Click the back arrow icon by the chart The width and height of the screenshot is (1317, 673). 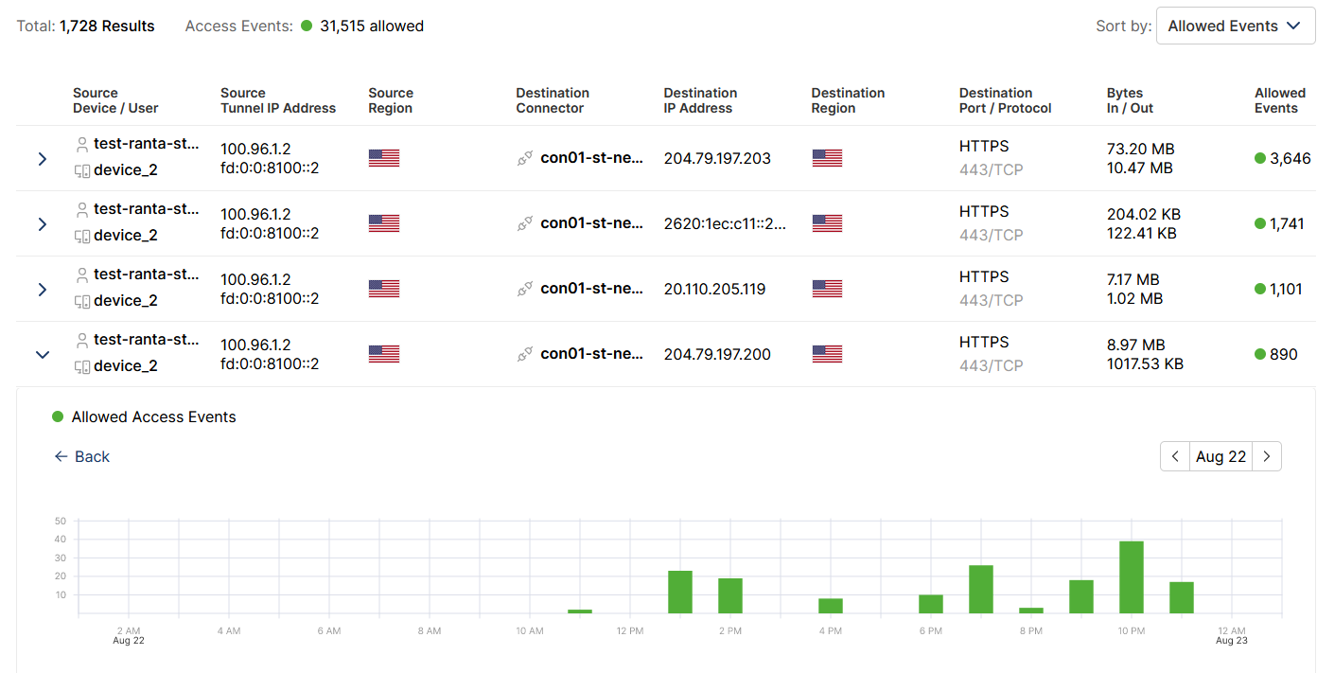(x=61, y=456)
